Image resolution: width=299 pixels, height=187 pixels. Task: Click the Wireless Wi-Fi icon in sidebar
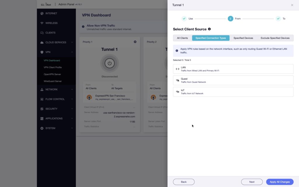click(x=42, y=23)
